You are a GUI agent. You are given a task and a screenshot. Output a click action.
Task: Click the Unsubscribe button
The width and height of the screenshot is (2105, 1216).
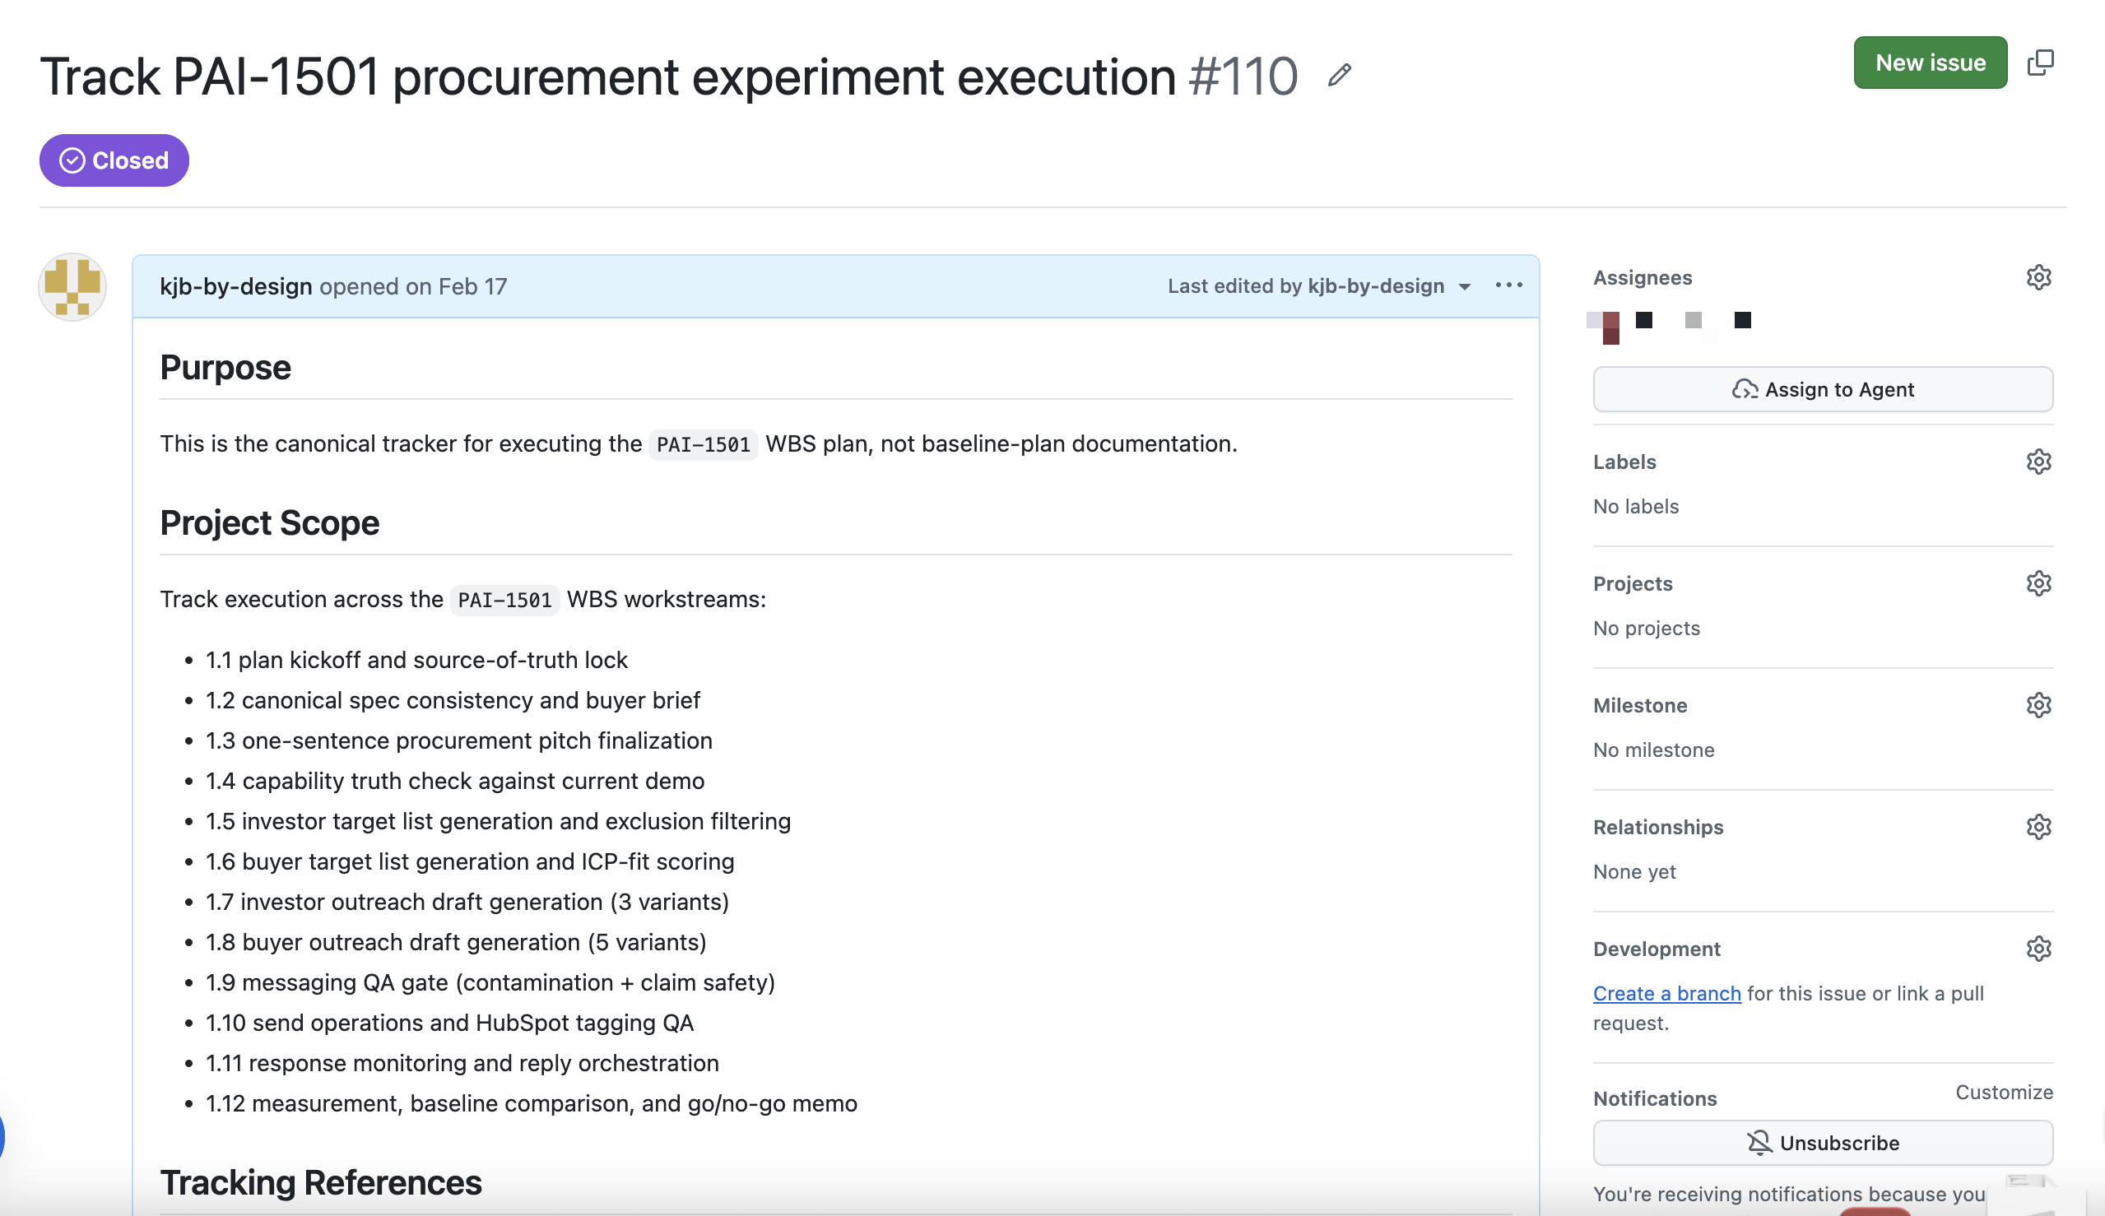click(x=1823, y=1143)
